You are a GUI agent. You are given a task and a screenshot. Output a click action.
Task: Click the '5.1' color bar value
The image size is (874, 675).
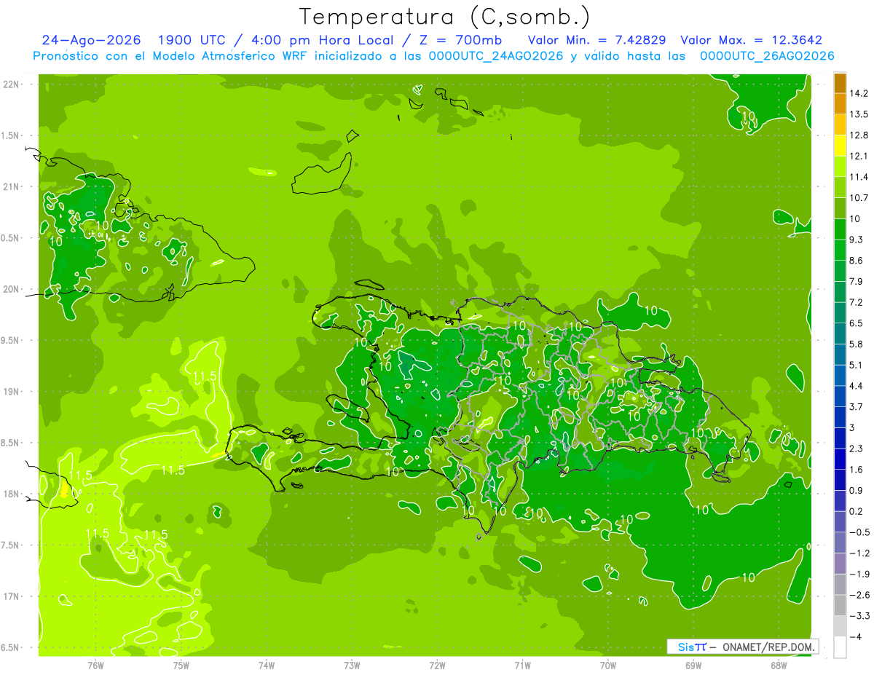857,365
